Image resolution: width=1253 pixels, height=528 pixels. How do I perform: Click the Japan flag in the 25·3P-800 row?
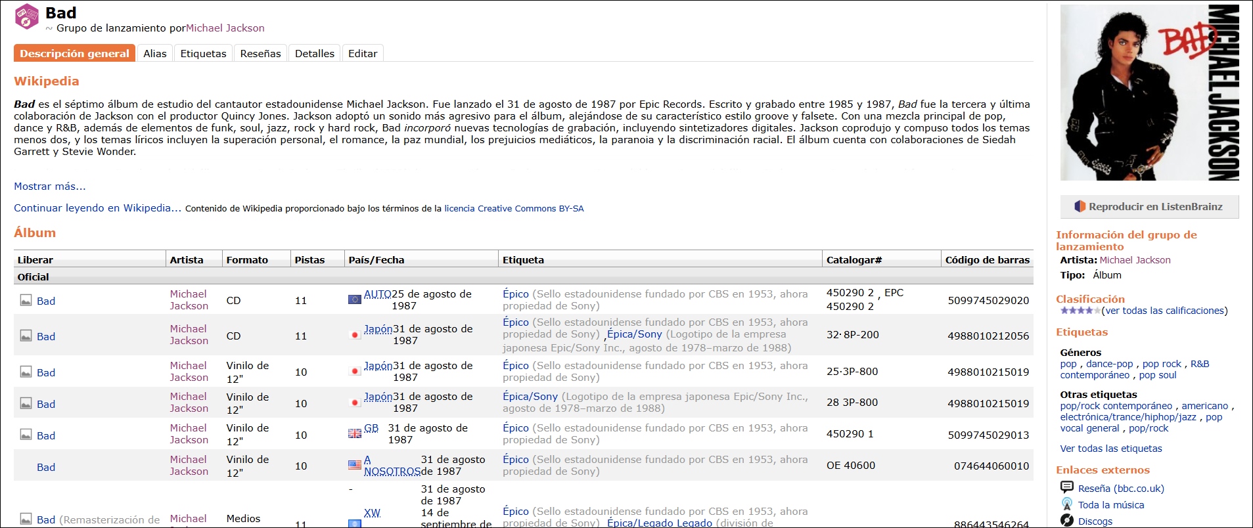pos(355,371)
